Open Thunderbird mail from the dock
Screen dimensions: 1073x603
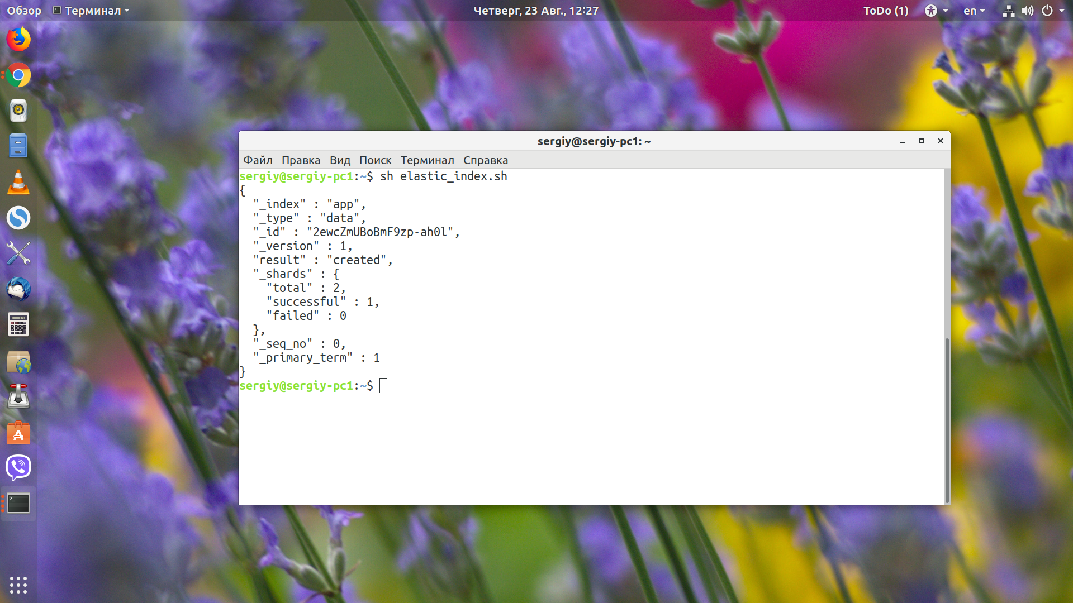tap(18, 289)
